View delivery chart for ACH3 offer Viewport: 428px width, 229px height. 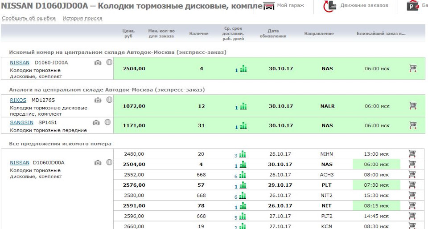point(243,175)
